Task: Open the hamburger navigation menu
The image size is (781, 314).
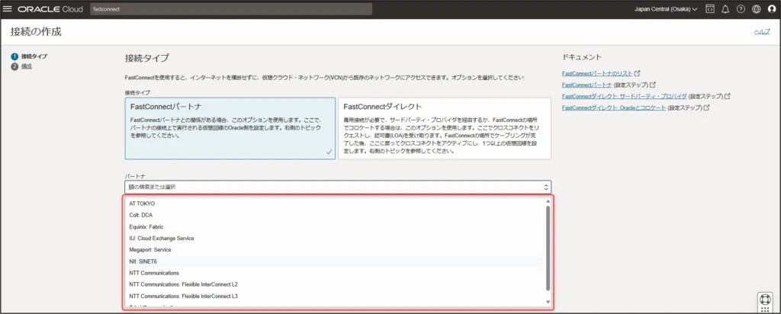Action: coord(8,9)
